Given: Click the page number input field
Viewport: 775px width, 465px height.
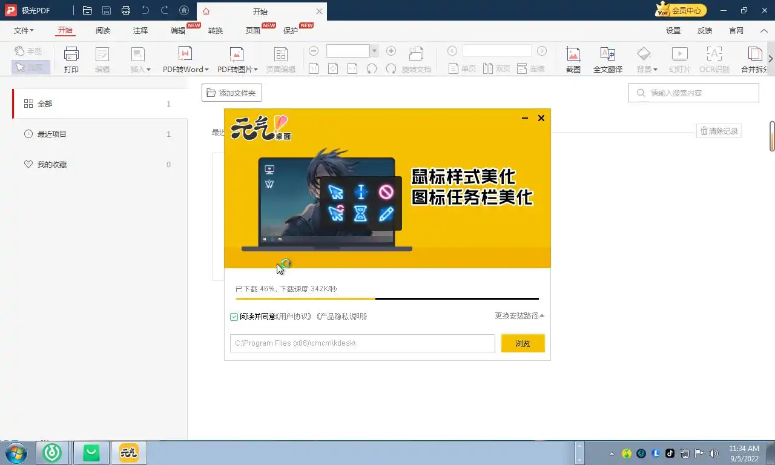Looking at the screenshot, I should pos(496,51).
